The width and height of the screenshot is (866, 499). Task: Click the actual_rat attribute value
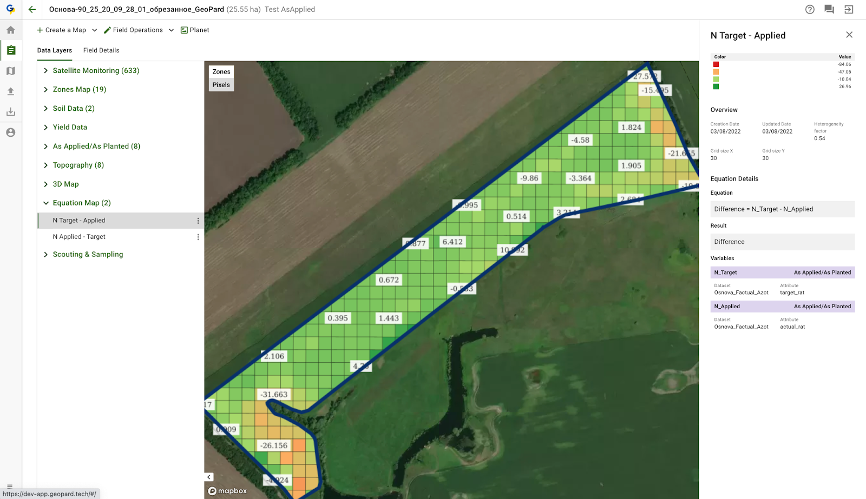click(792, 327)
